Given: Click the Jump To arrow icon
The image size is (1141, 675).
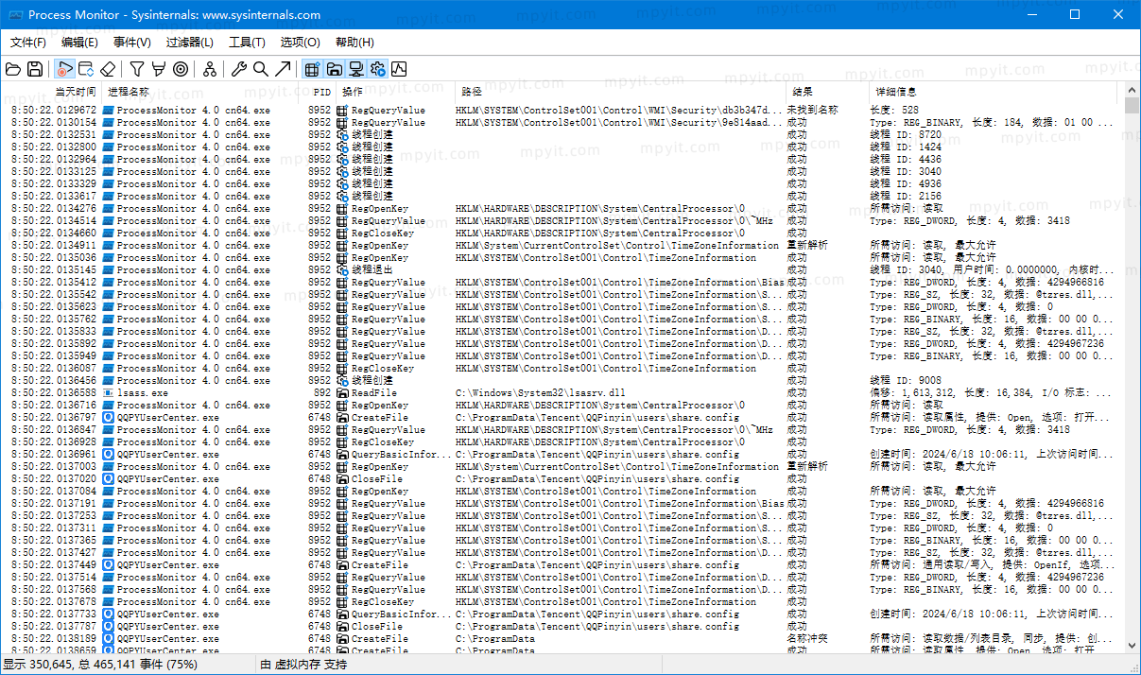Looking at the screenshot, I should click(283, 69).
